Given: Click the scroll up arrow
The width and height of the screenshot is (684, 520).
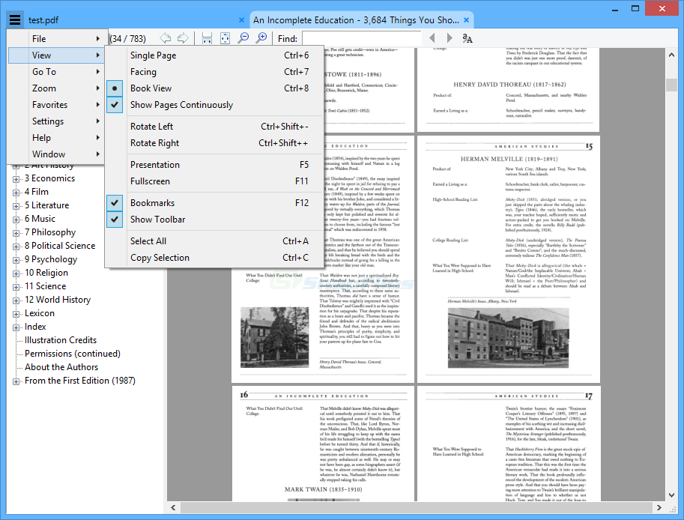Looking at the screenshot, I should coord(671,55).
